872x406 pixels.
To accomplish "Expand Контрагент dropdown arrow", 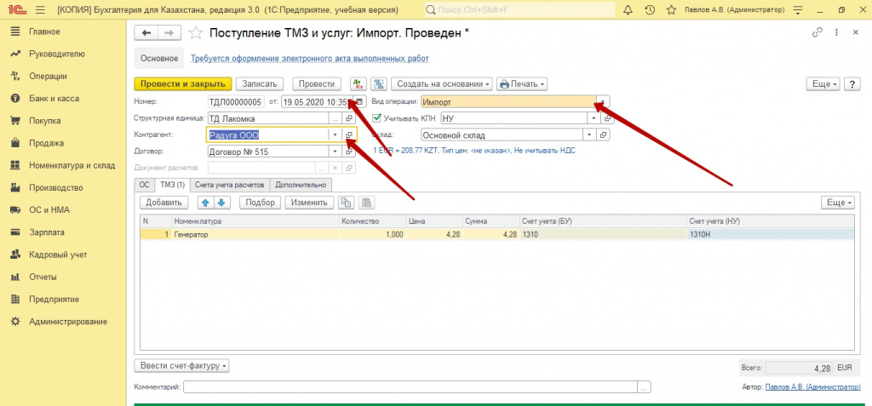I will point(335,135).
